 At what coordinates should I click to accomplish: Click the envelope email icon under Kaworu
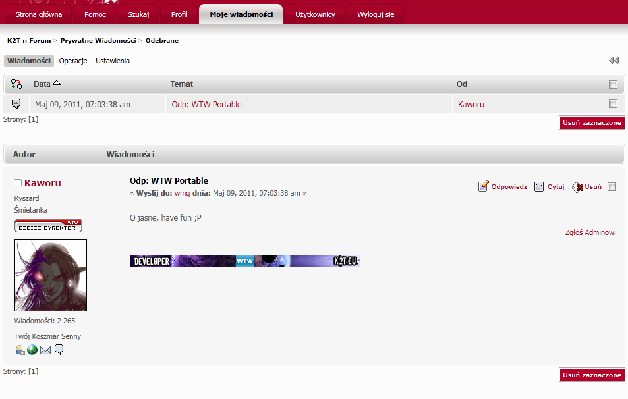(x=45, y=350)
